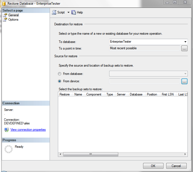Browse for point in time ellipsis button

184,48
